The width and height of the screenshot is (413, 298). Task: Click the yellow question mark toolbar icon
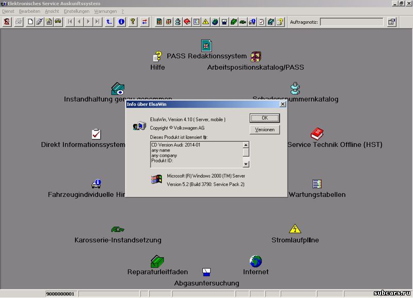click(133, 22)
